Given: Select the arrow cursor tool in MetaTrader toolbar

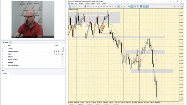Looking at the screenshot, I should [70, 6].
